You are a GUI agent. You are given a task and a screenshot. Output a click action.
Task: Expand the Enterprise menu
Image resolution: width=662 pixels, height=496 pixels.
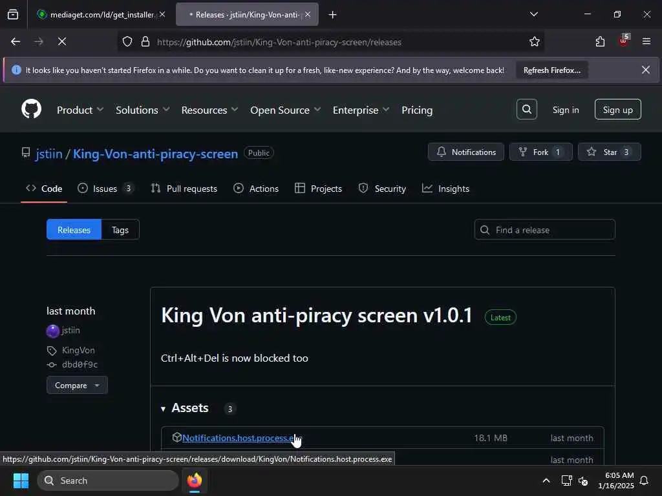pos(361,110)
